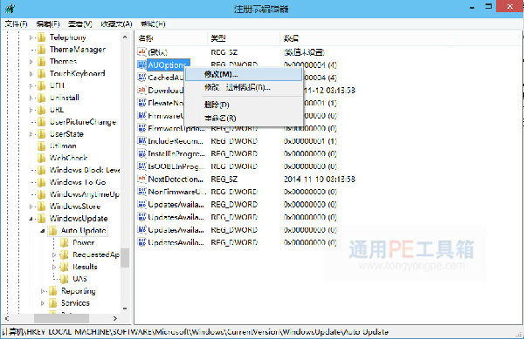Click the string icon of Download value
Screen dimensions: 524x339
(142, 90)
